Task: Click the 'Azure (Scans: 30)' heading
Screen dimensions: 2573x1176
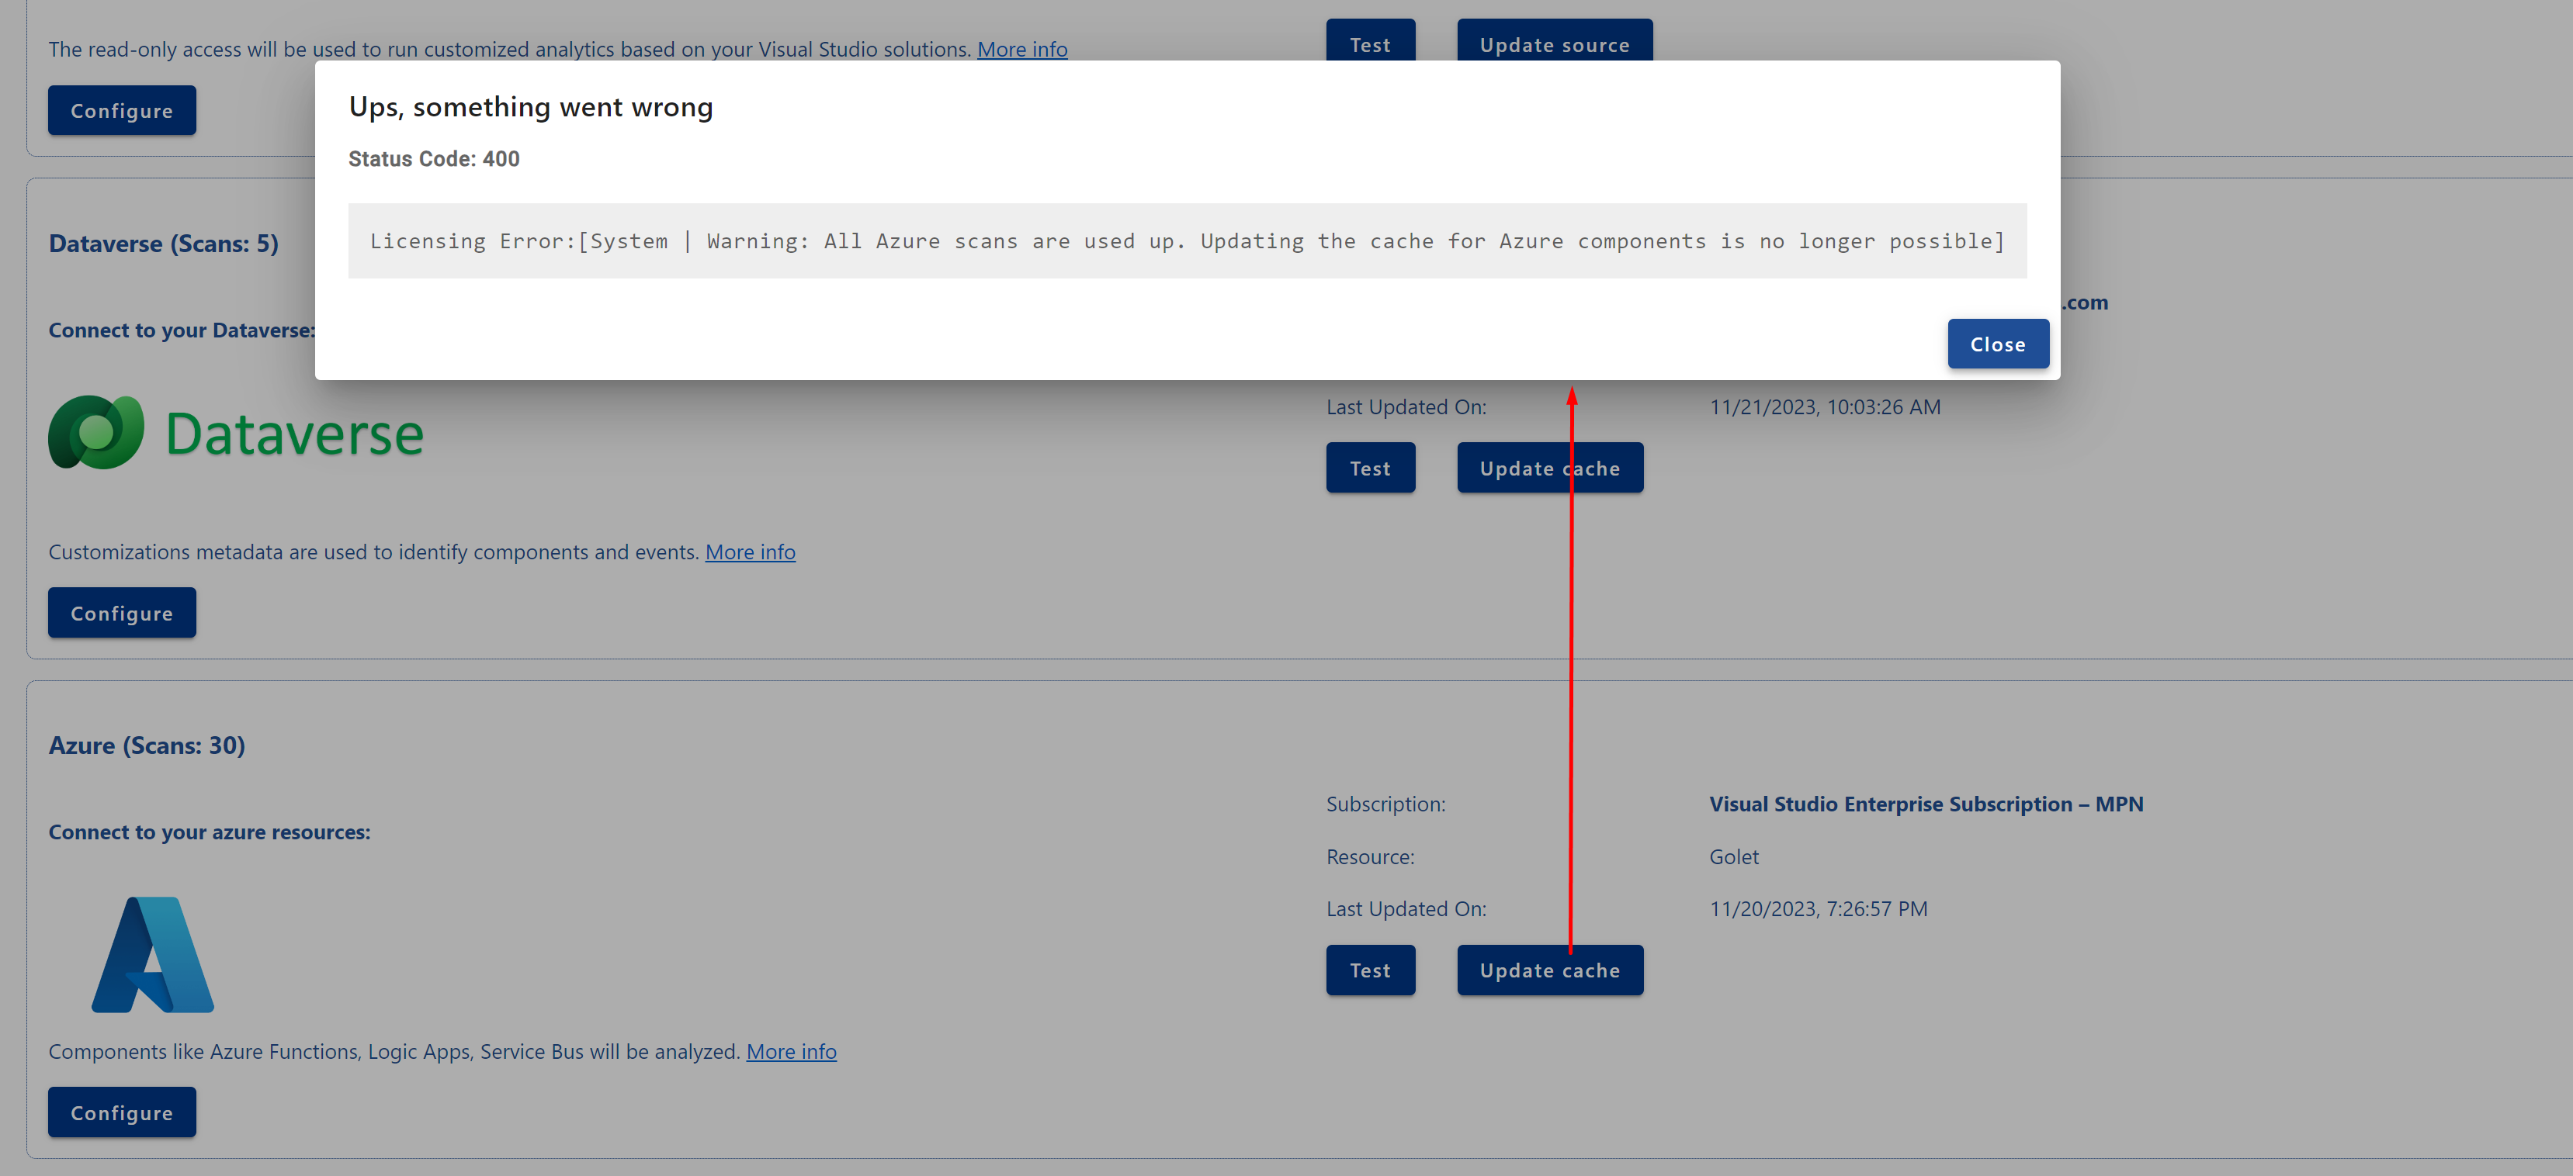Action: (147, 745)
